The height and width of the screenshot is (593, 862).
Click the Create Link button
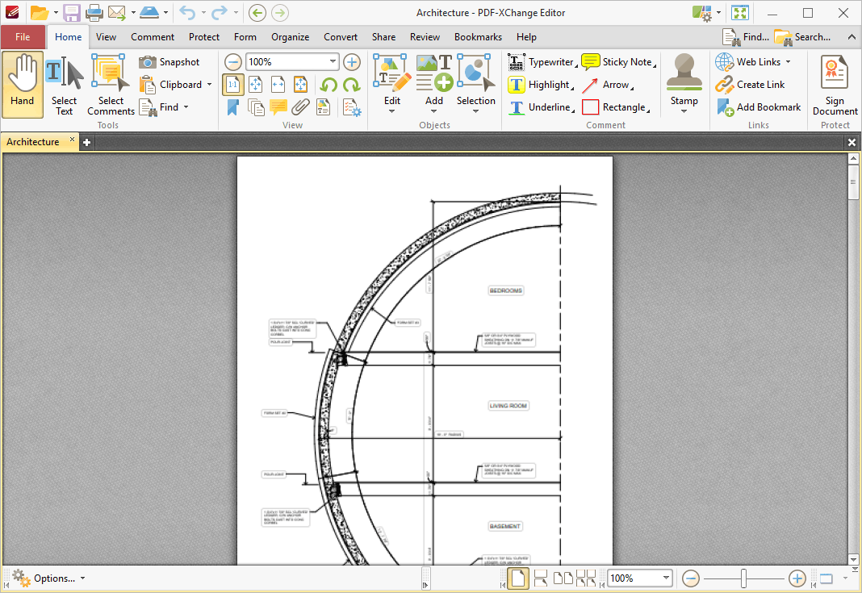pos(751,85)
